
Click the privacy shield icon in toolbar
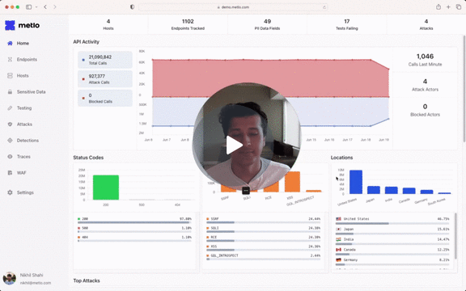click(132, 6)
